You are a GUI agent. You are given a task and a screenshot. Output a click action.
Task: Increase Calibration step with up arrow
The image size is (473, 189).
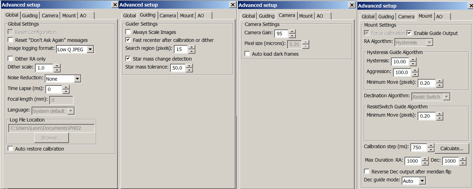[x=431, y=145]
